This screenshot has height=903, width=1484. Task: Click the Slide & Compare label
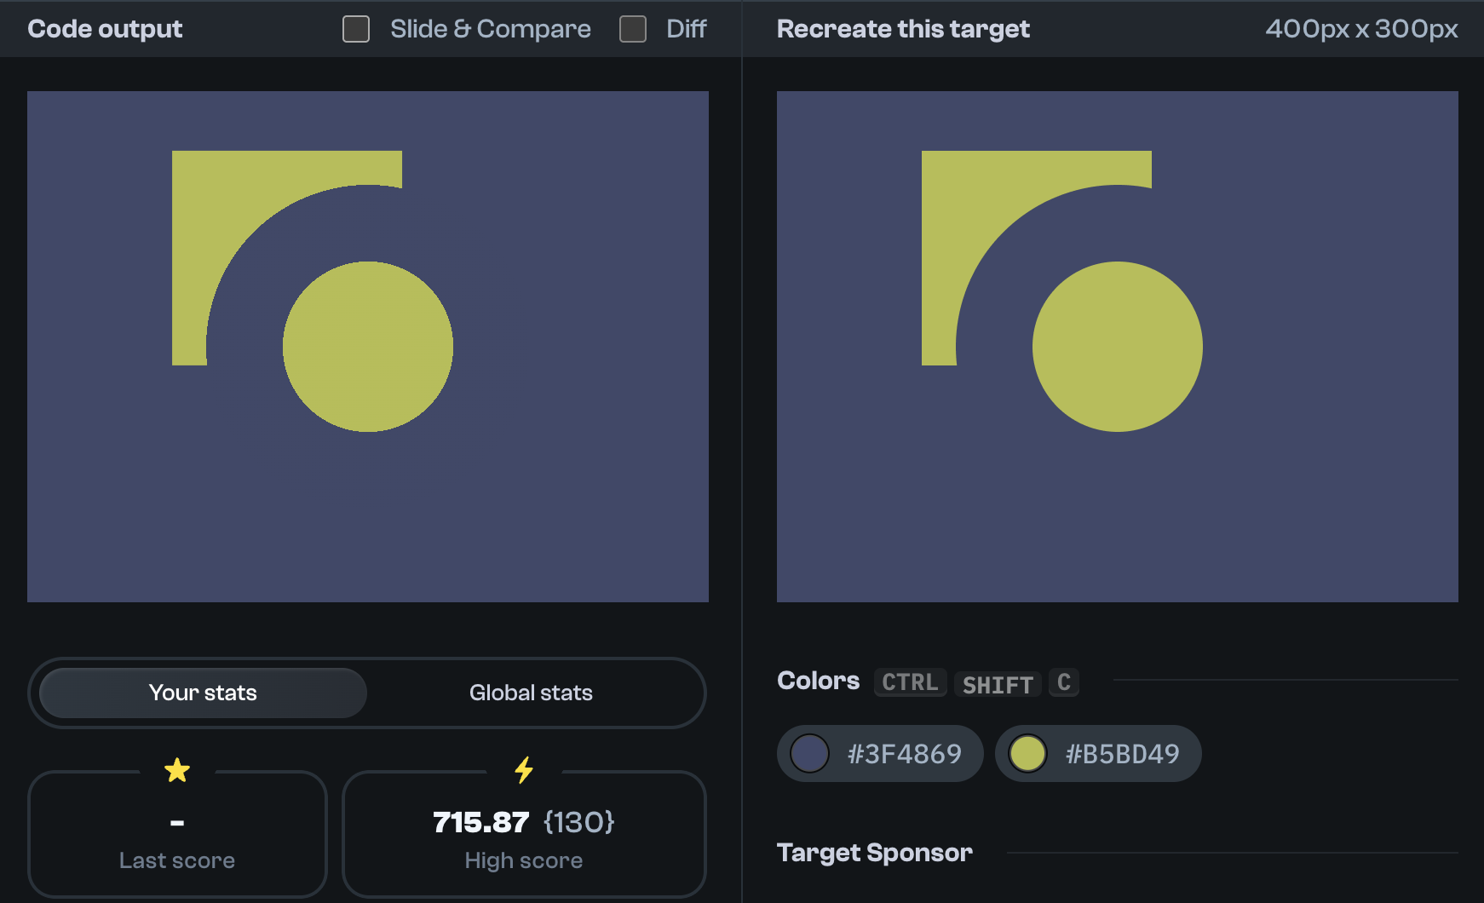coord(491,29)
